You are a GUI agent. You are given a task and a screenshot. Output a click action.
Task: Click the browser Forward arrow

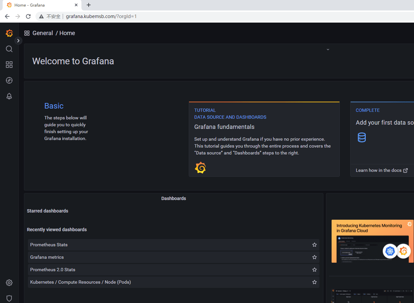click(x=18, y=16)
